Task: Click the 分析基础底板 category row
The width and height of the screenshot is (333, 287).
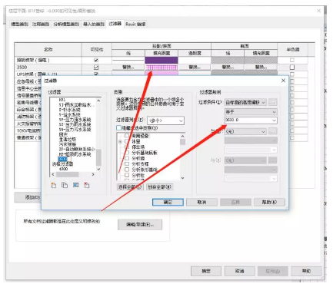Action: 145,153
